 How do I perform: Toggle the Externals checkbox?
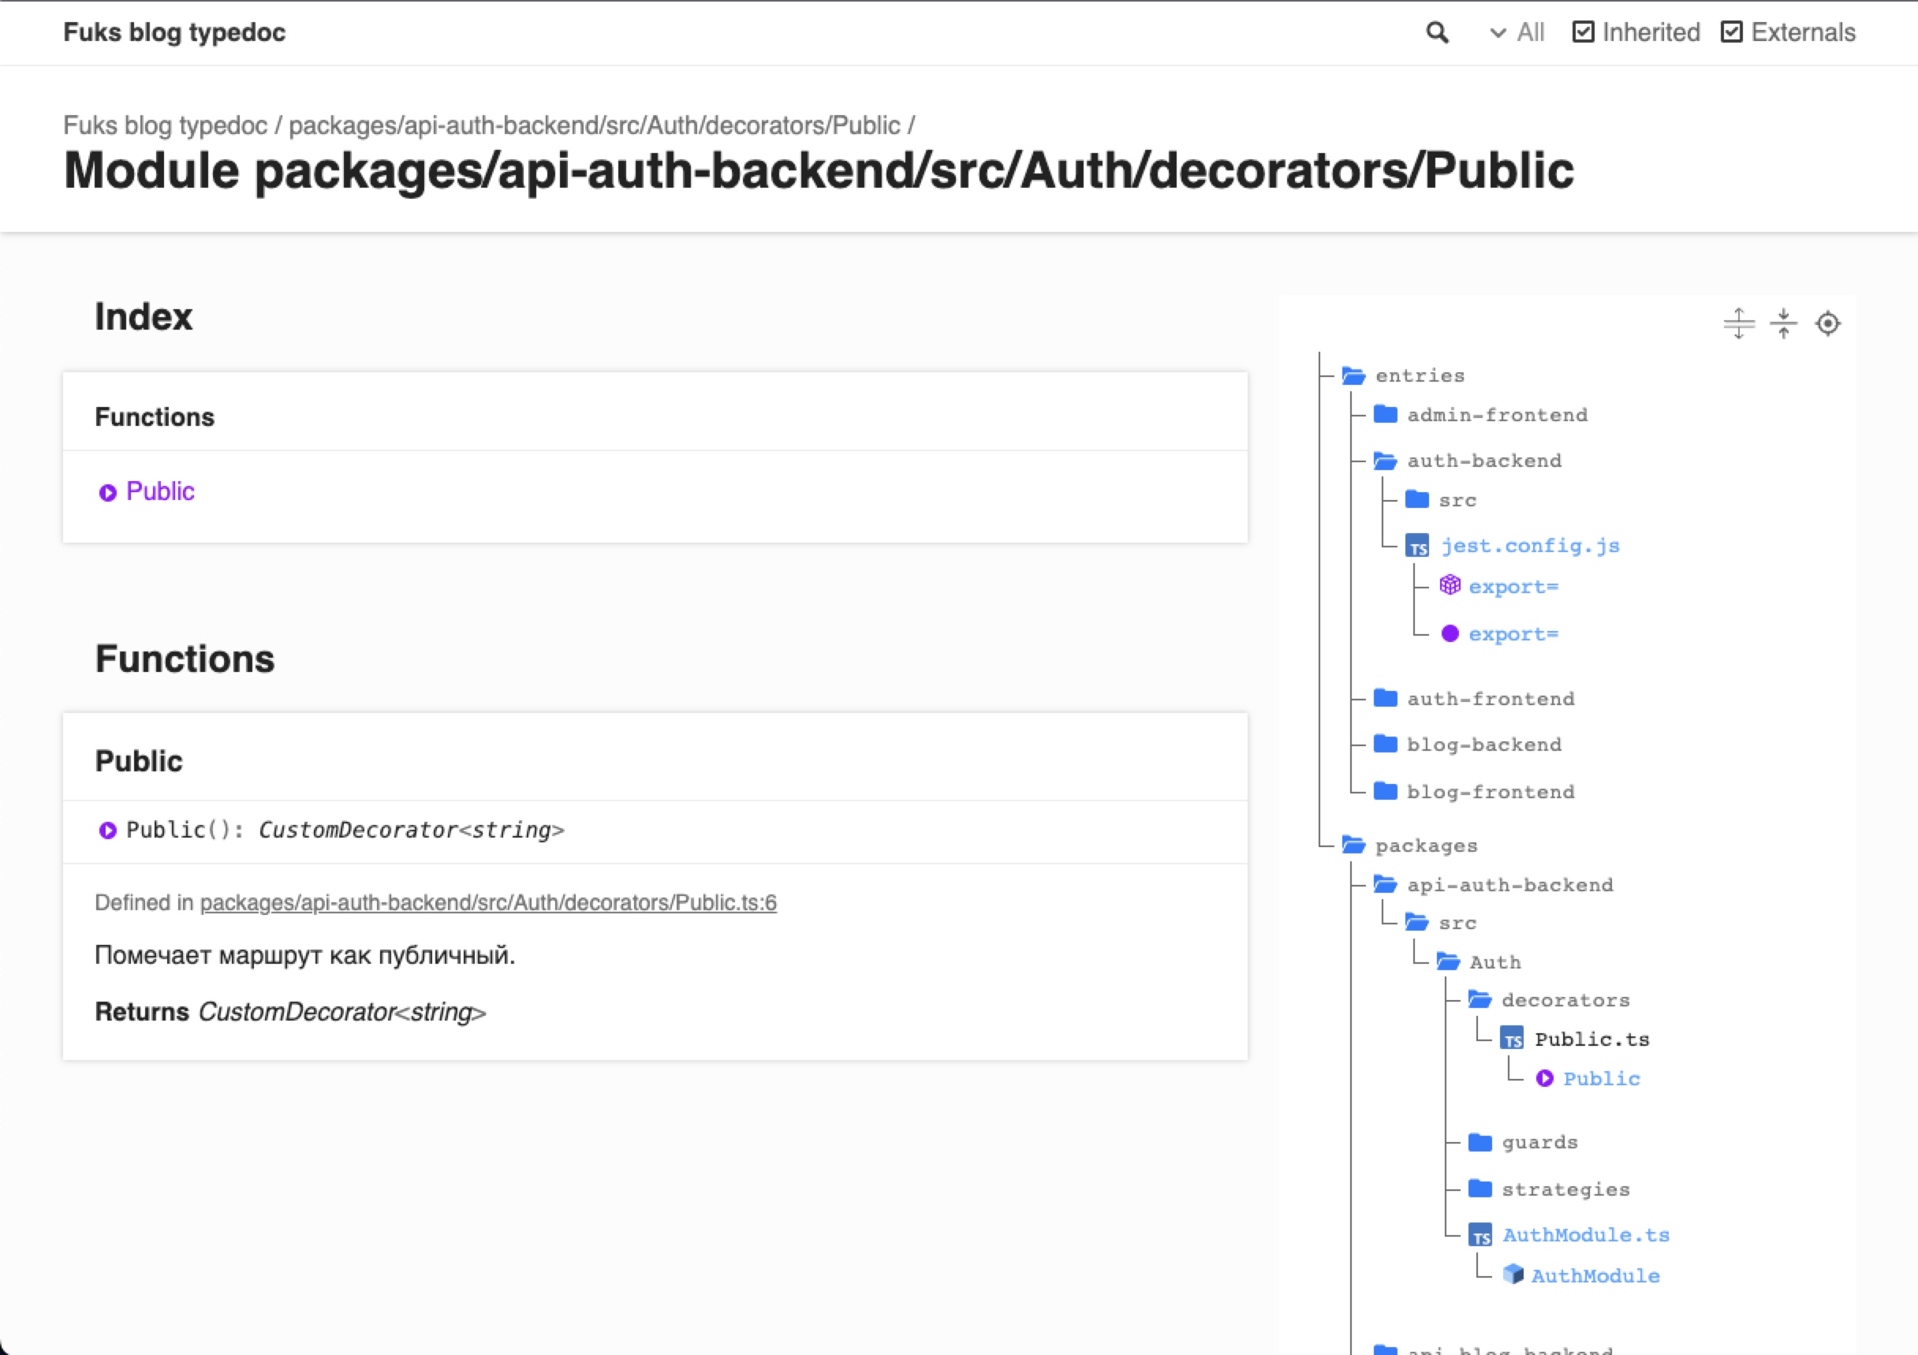pyautogui.click(x=1732, y=32)
